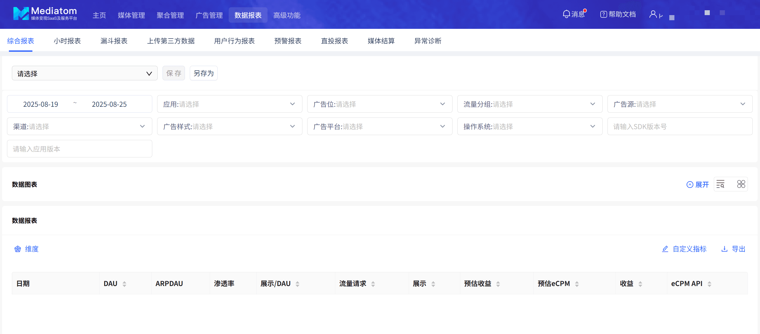Open the 帮助文档 help icon
Image resolution: width=760 pixels, height=334 pixels.
pyautogui.click(x=603, y=15)
